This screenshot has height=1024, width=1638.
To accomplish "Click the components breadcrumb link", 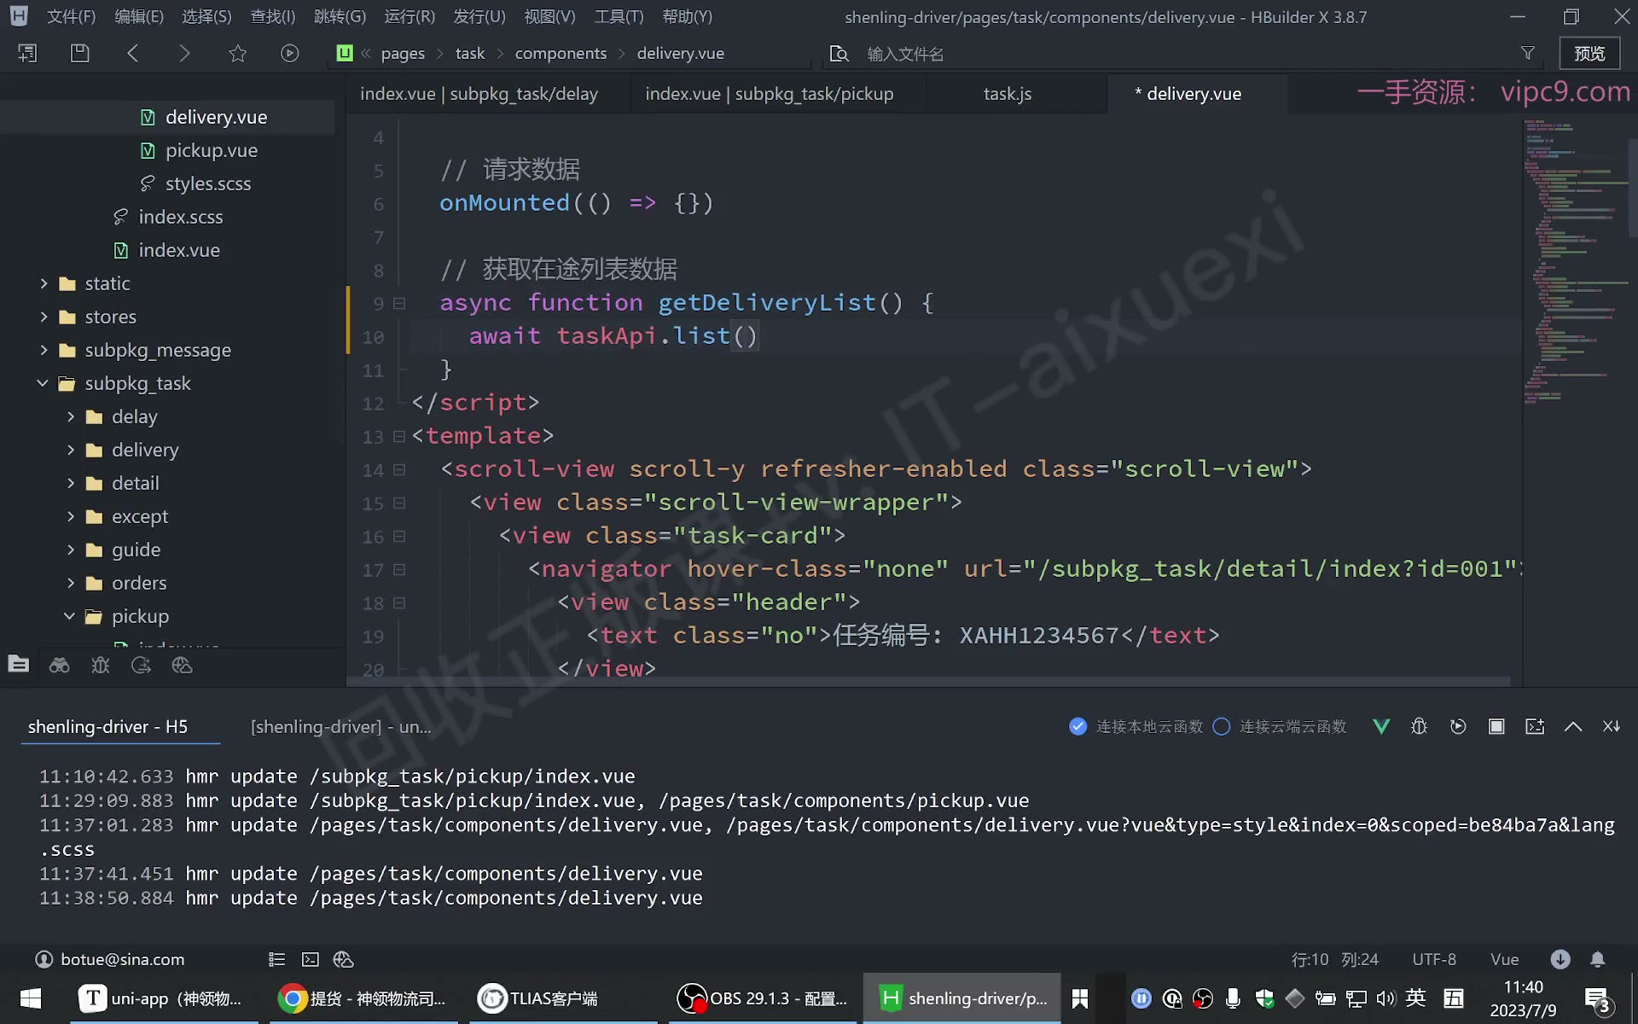I will coord(561,53).
